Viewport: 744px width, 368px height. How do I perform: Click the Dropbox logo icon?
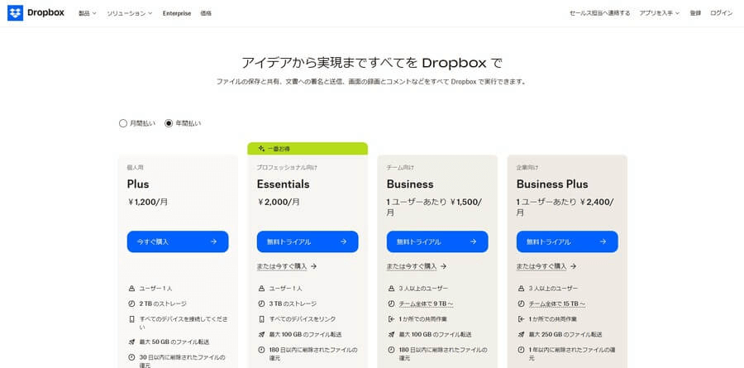click(x=15, y=13)
